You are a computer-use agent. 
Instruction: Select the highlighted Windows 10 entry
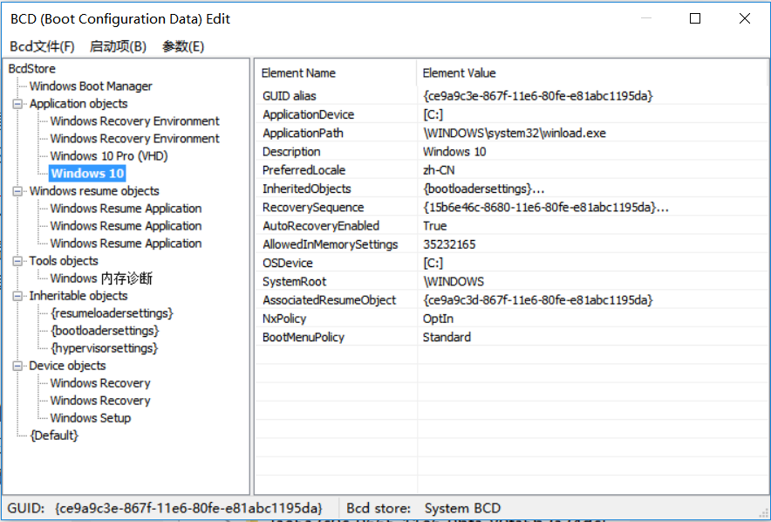(87, 173)
